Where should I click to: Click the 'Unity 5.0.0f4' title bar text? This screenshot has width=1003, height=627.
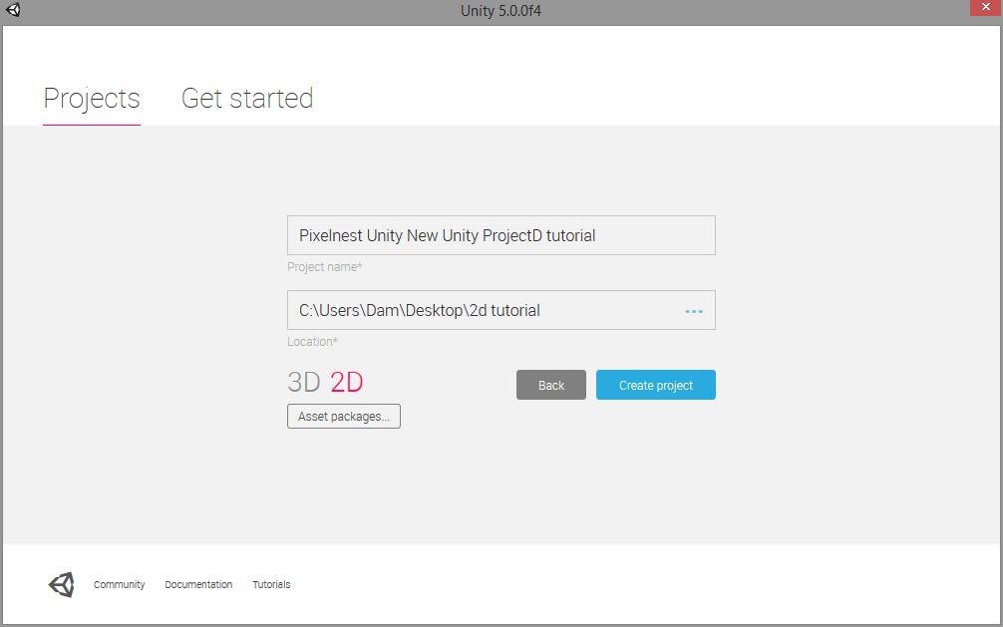click(x=501, y=11)
